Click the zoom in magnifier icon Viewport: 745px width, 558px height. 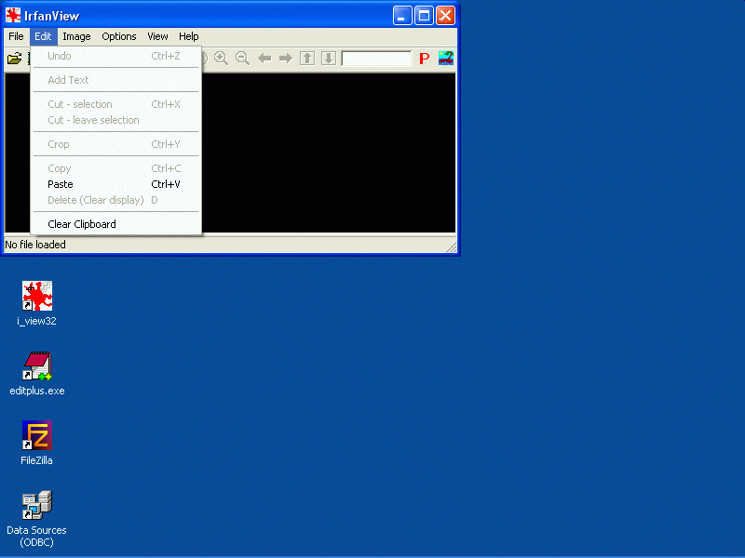click(221, 59)
